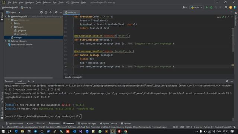Click the terminal vertical scrollbar
This screenshot has height=134, width=238.
[233, 119]
